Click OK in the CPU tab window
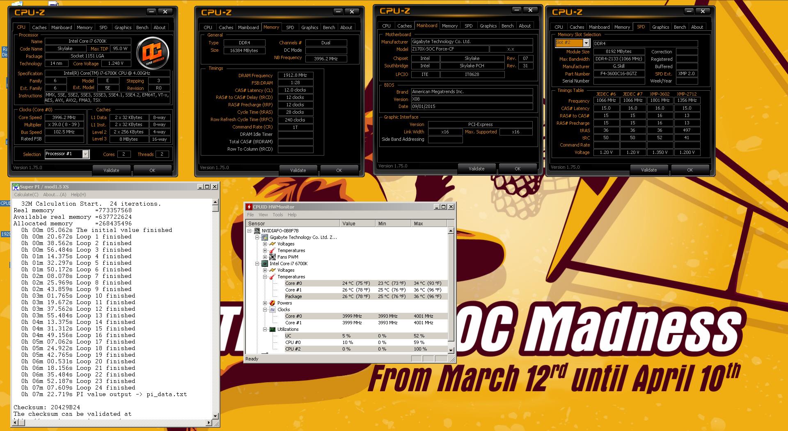788x431 pixels. tap(152, 170)
